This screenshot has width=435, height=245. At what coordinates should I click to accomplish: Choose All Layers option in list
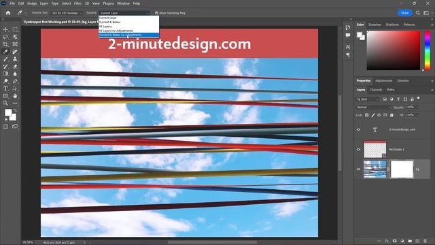(128, 27)
